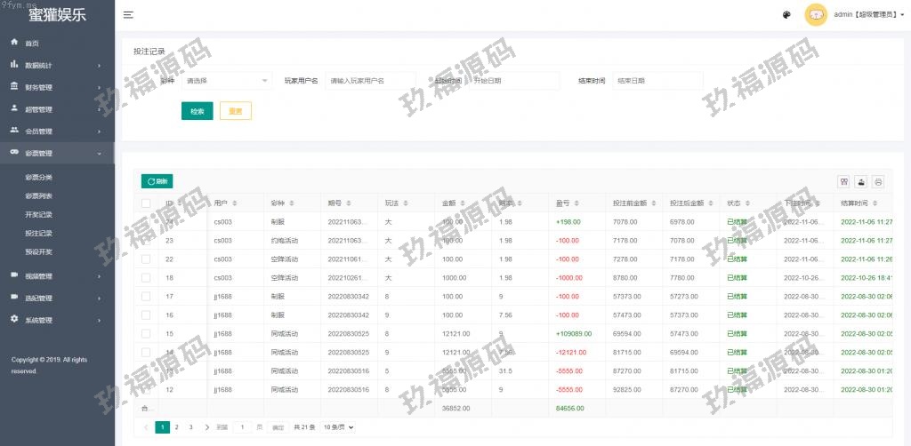Open the theme palette icon

pyautogui.click(x=786, y=15)
